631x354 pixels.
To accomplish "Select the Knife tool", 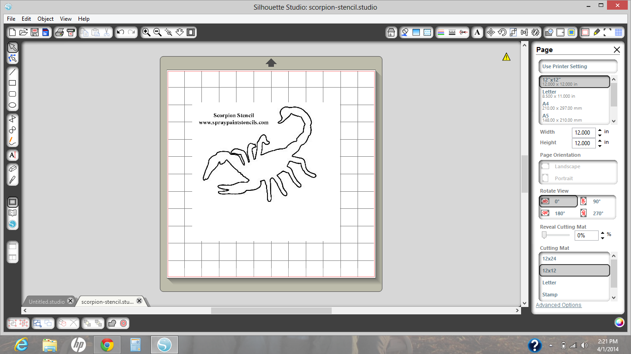I will [x=12, y=180].
